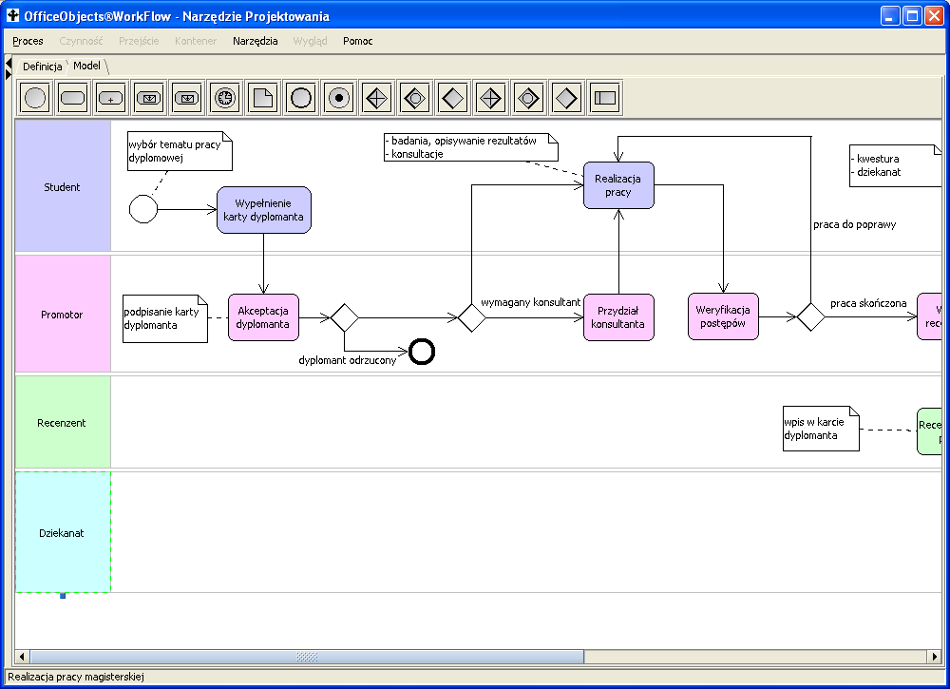Click the start event circle in Student lane
The height and width of the screenshot is (689, 950).
click(143, 209)
